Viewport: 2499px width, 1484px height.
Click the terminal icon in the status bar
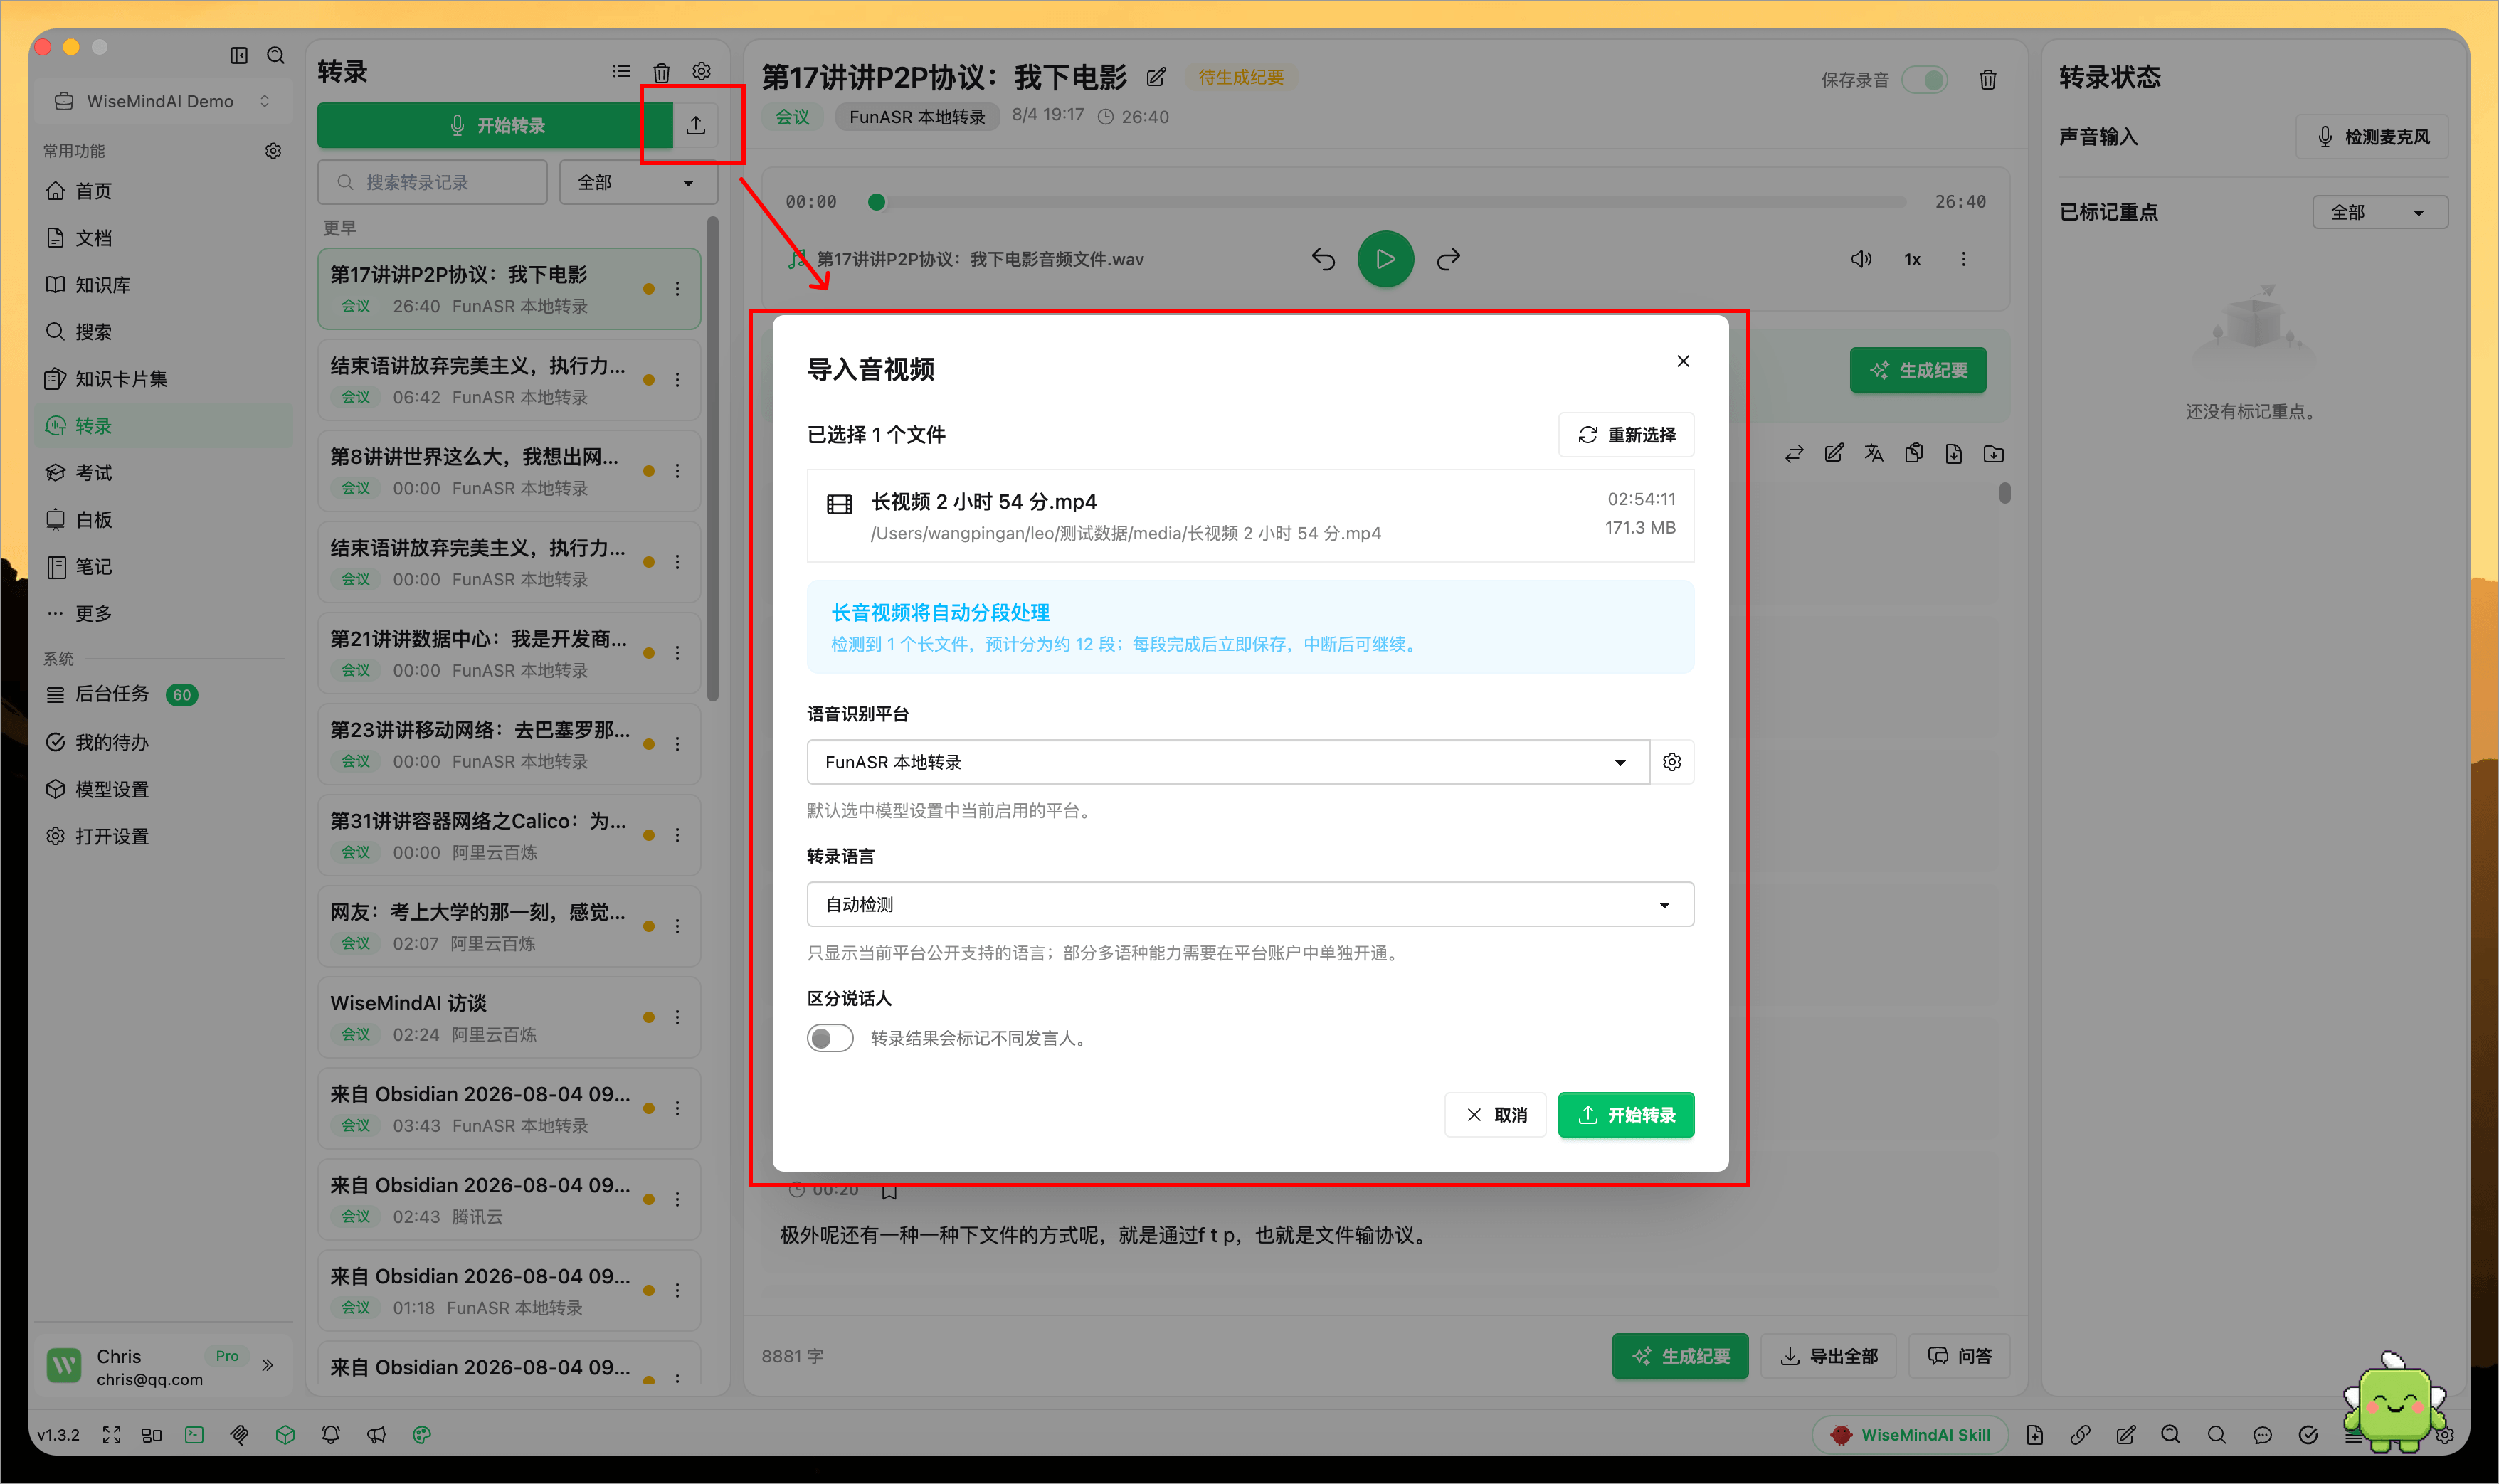tap(194, 1435)
